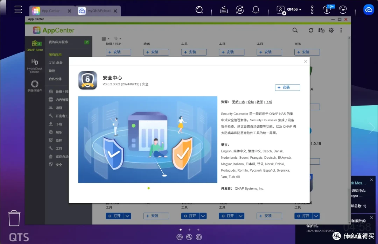
Task: Select 通讯 category in sidebar
Action: pos(56,108)
